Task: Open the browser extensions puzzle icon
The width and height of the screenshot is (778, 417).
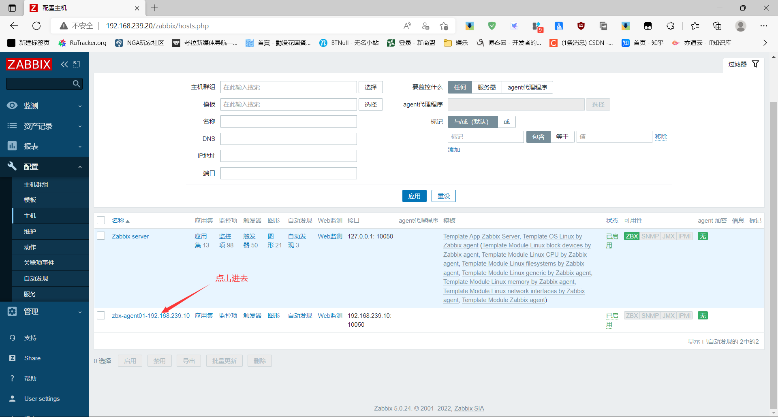Action: click(x=670, y=26)
